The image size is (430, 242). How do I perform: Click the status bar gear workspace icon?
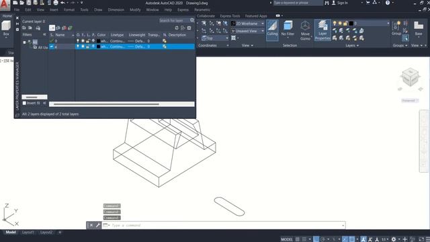point(394,239)
